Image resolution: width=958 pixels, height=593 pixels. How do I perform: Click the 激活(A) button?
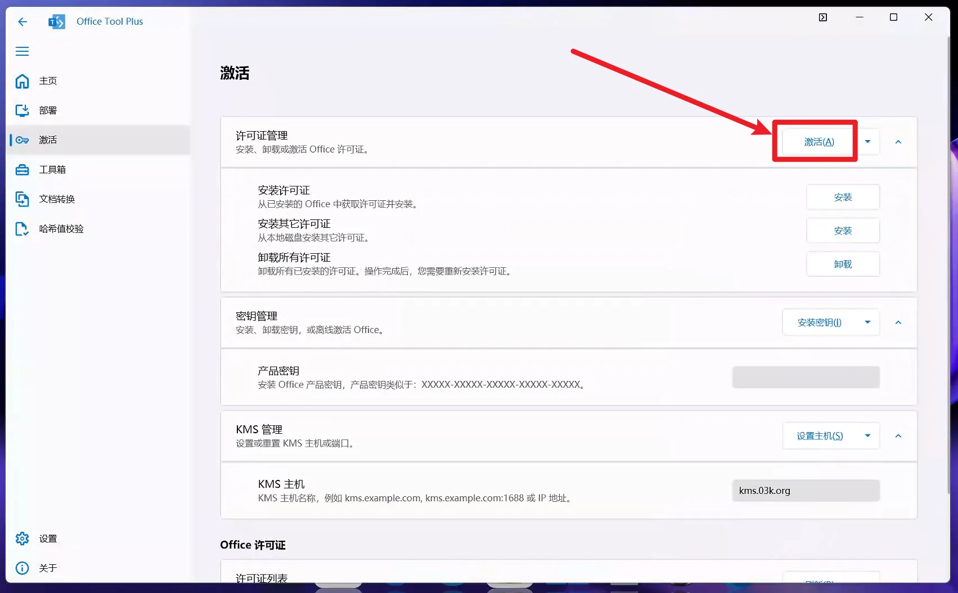tap(819, 142)
